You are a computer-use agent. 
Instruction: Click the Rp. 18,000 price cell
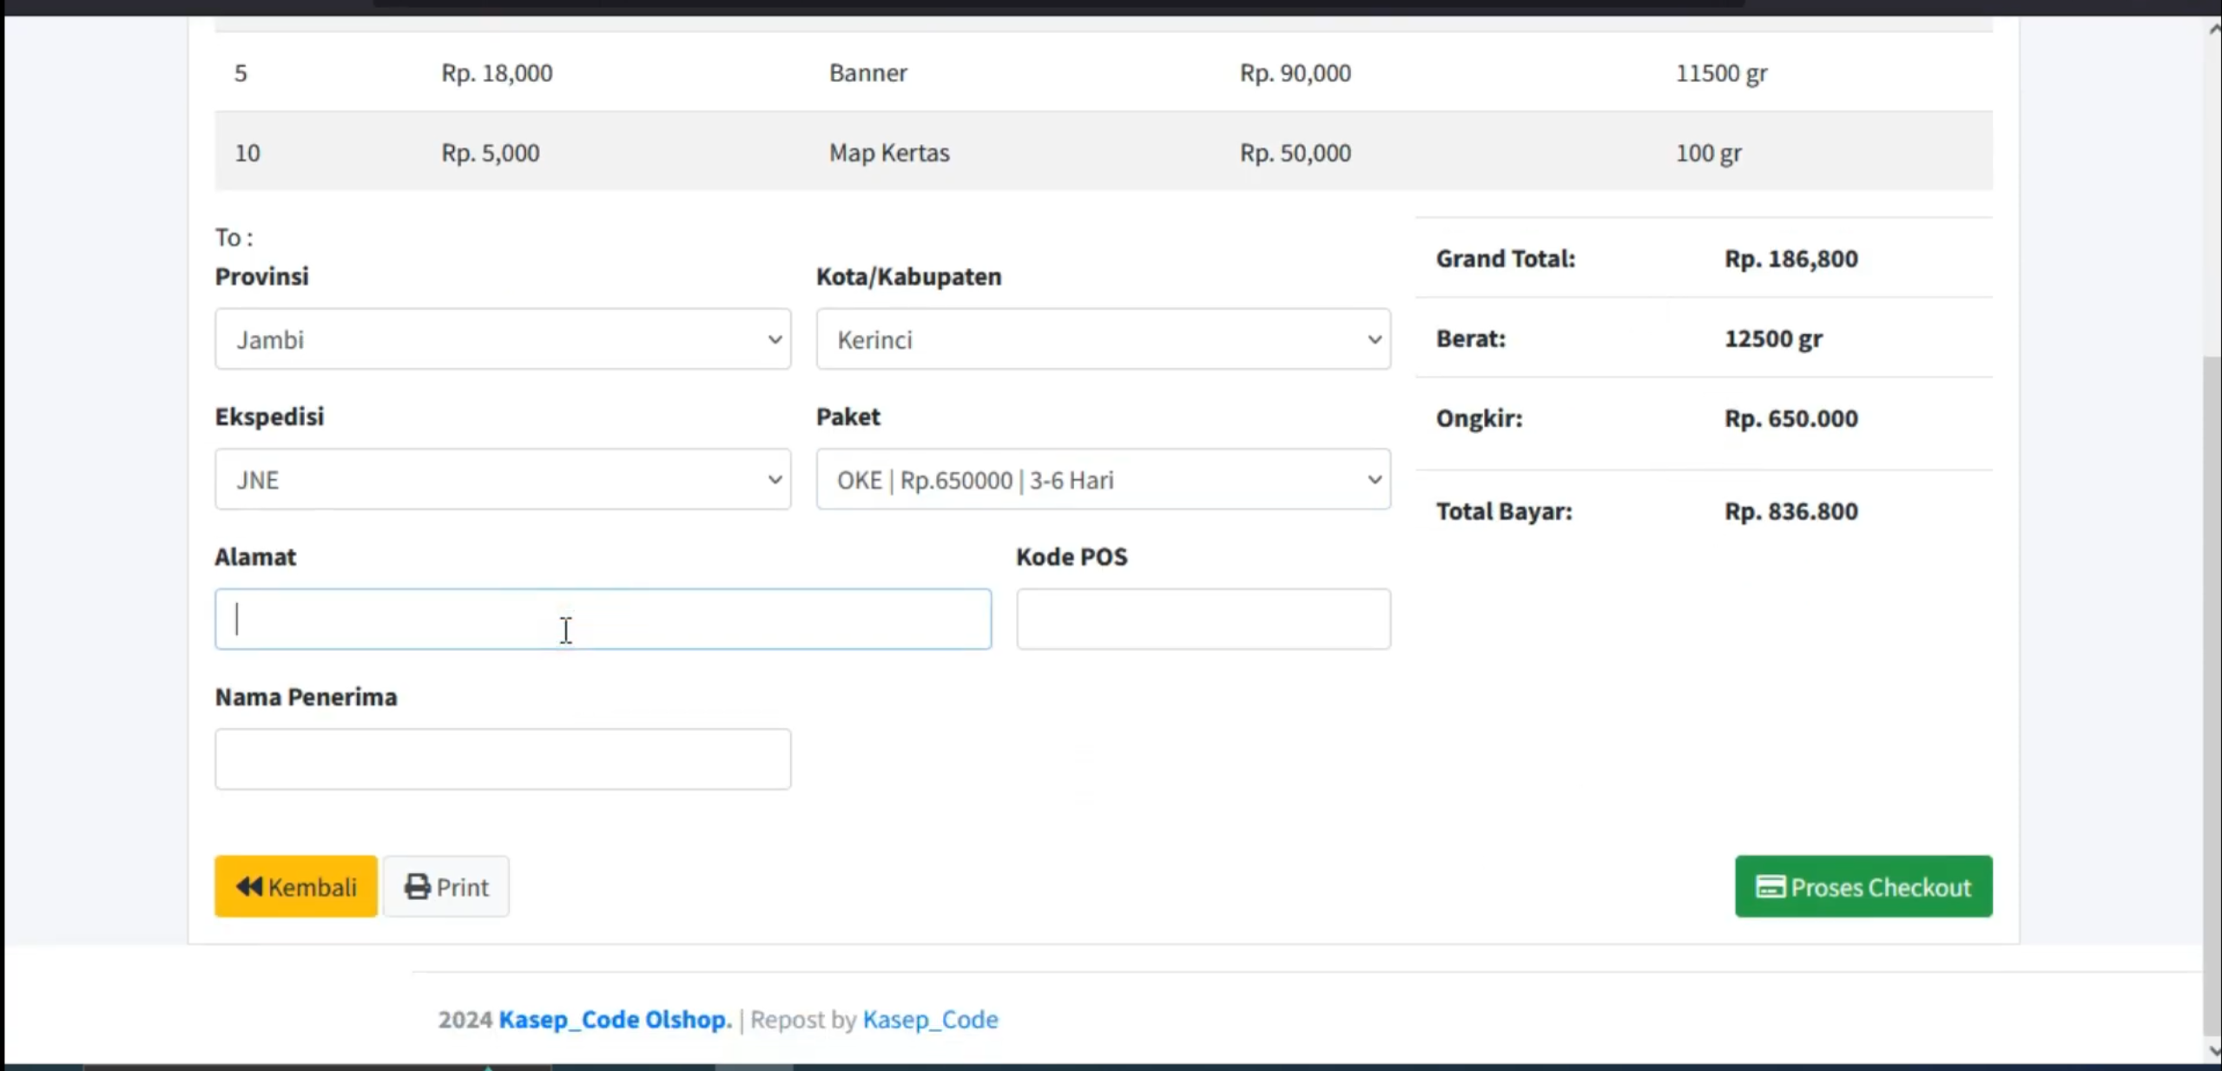click(x=497, y=72)
